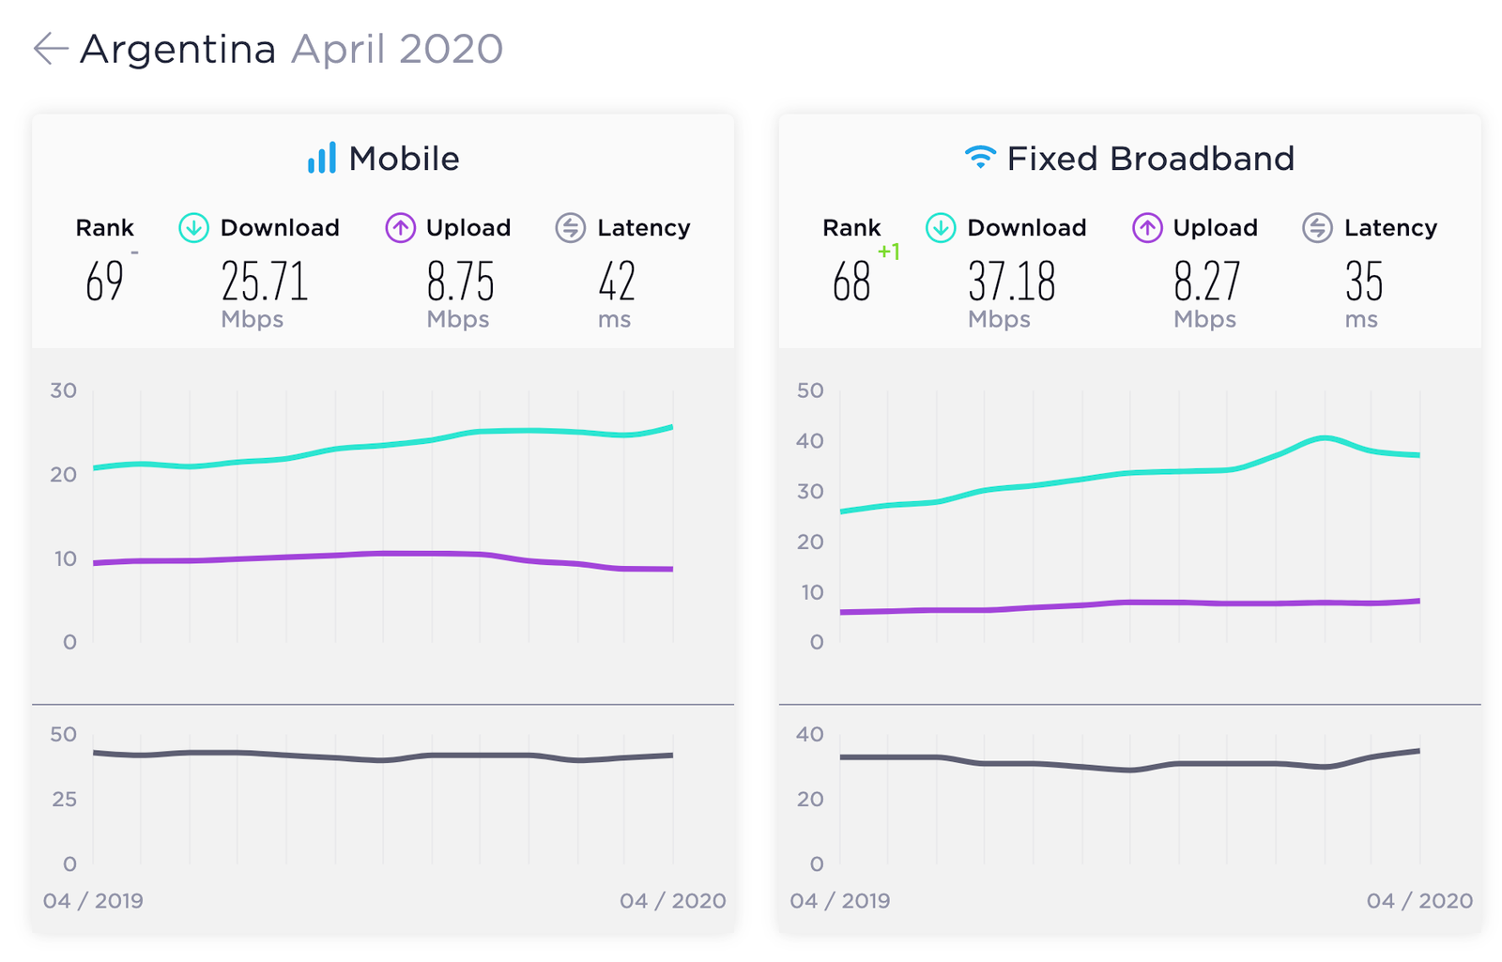Screen dimensions: 1502x962
Task: Click the Fixed Broadband 04 / 2019 label
Action: [840, 901]
